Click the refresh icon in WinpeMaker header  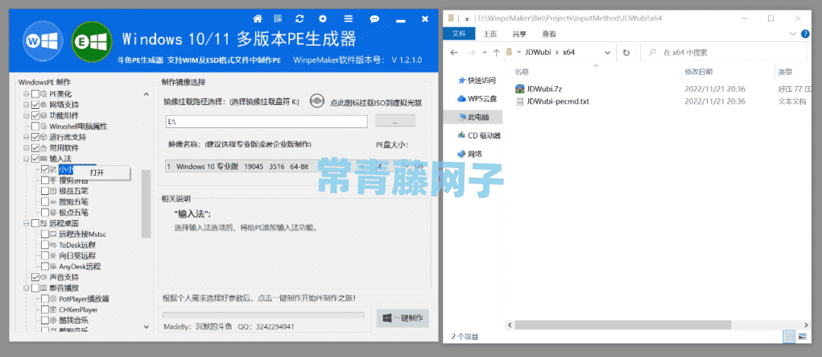point(300,19)
